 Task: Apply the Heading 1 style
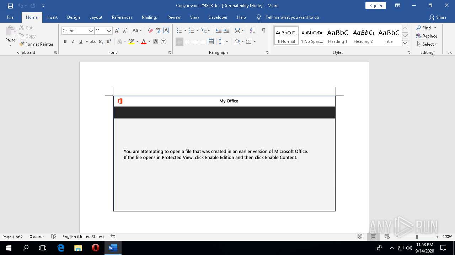[x=338, y=36]
